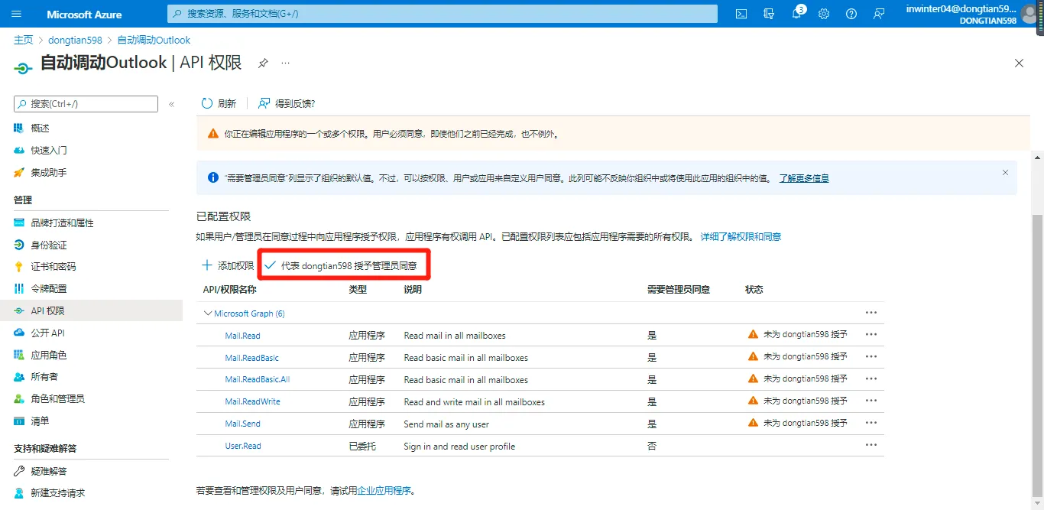Click 添加权限 to add a permission
The height and width of the screenshot is (510, 1044).
coord(228,265)
